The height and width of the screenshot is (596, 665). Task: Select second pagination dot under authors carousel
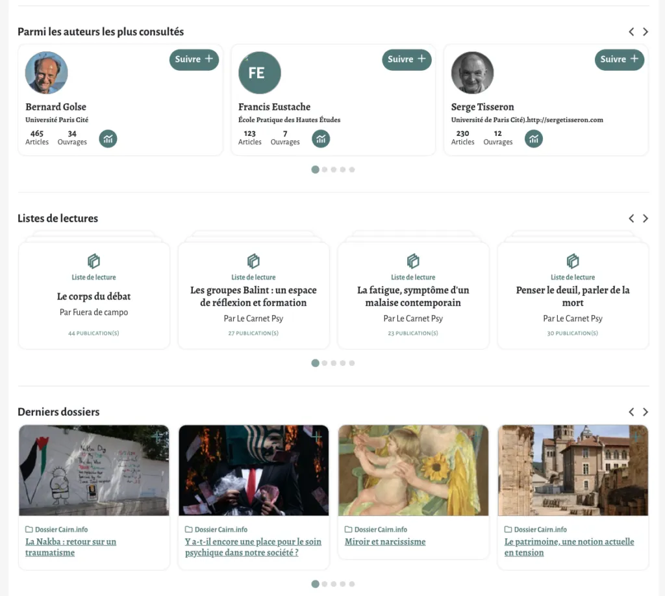coord(325,170)
